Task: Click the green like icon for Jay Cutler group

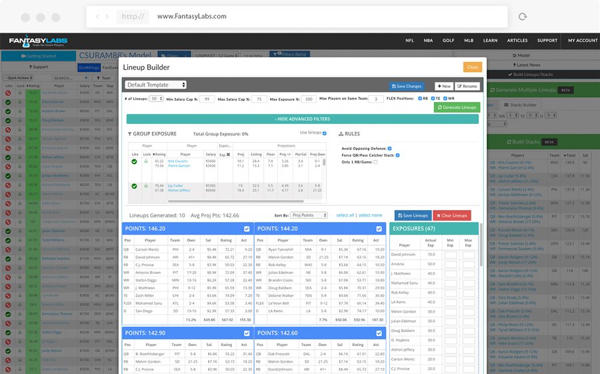Action: tap(134, 186)
